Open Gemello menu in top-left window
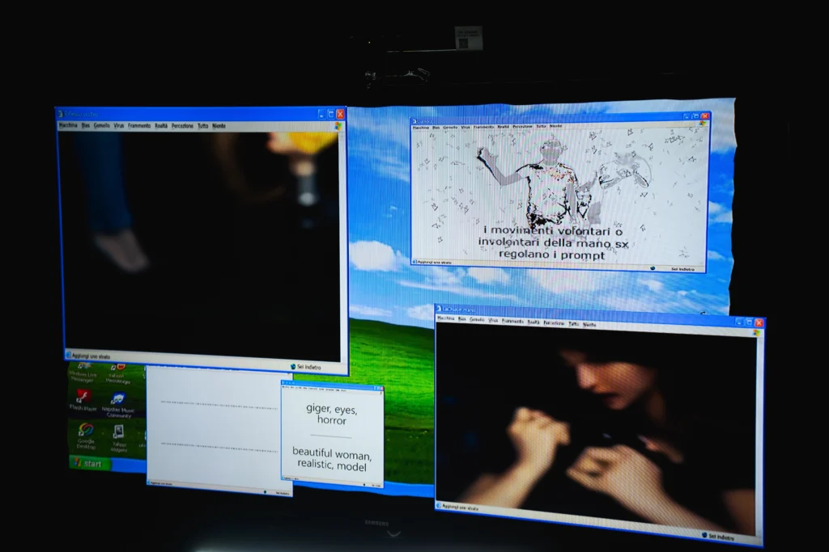829x552 pixels. [x=101, y=125]
